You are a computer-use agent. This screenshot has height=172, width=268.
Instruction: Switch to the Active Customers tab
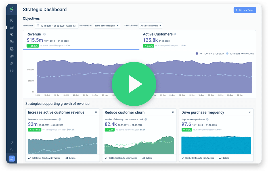tap(197, 40)
